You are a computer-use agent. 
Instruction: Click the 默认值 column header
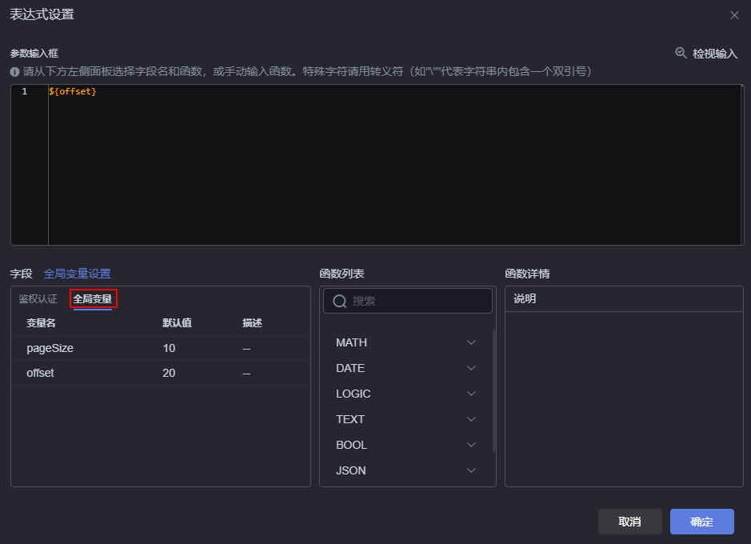177,322
